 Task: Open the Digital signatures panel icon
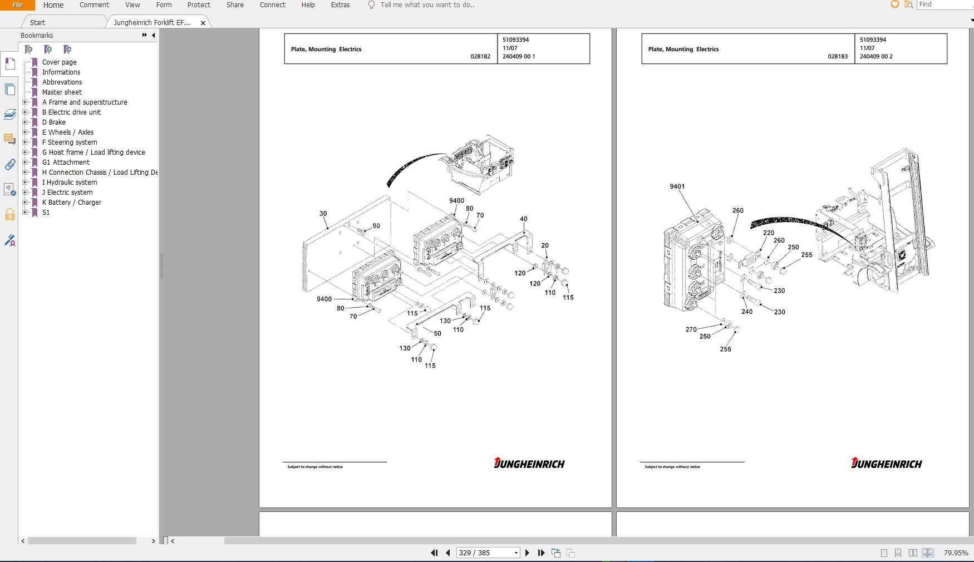coord(10,190)
